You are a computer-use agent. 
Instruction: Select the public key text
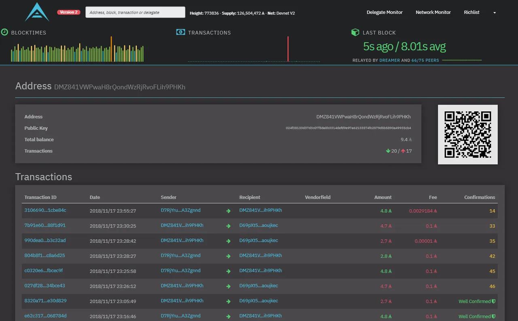348,128
